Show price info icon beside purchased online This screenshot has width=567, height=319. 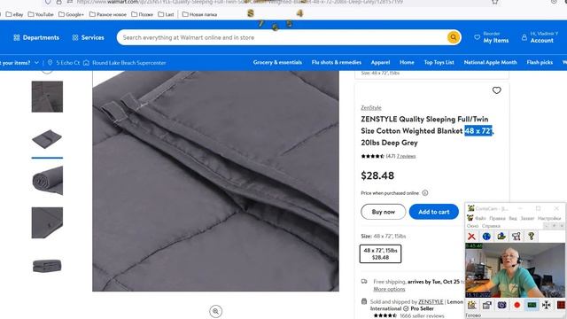tap(425, 193)
